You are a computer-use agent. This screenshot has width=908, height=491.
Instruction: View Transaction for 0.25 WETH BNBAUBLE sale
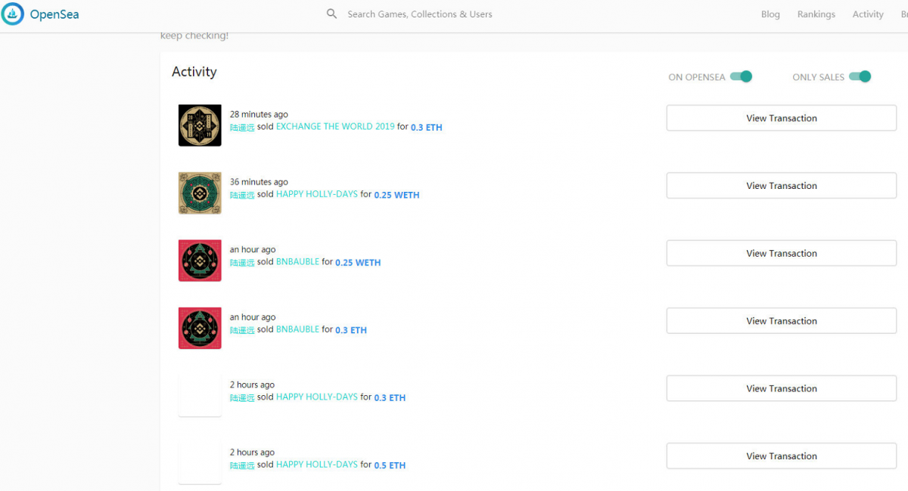(782, 253)
